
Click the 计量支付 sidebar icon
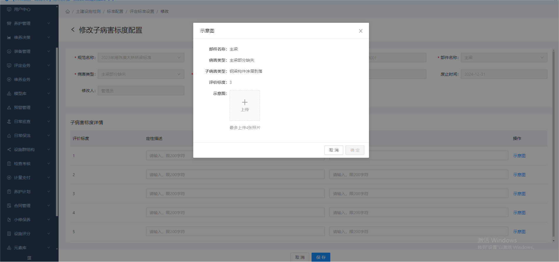(9, 178)
